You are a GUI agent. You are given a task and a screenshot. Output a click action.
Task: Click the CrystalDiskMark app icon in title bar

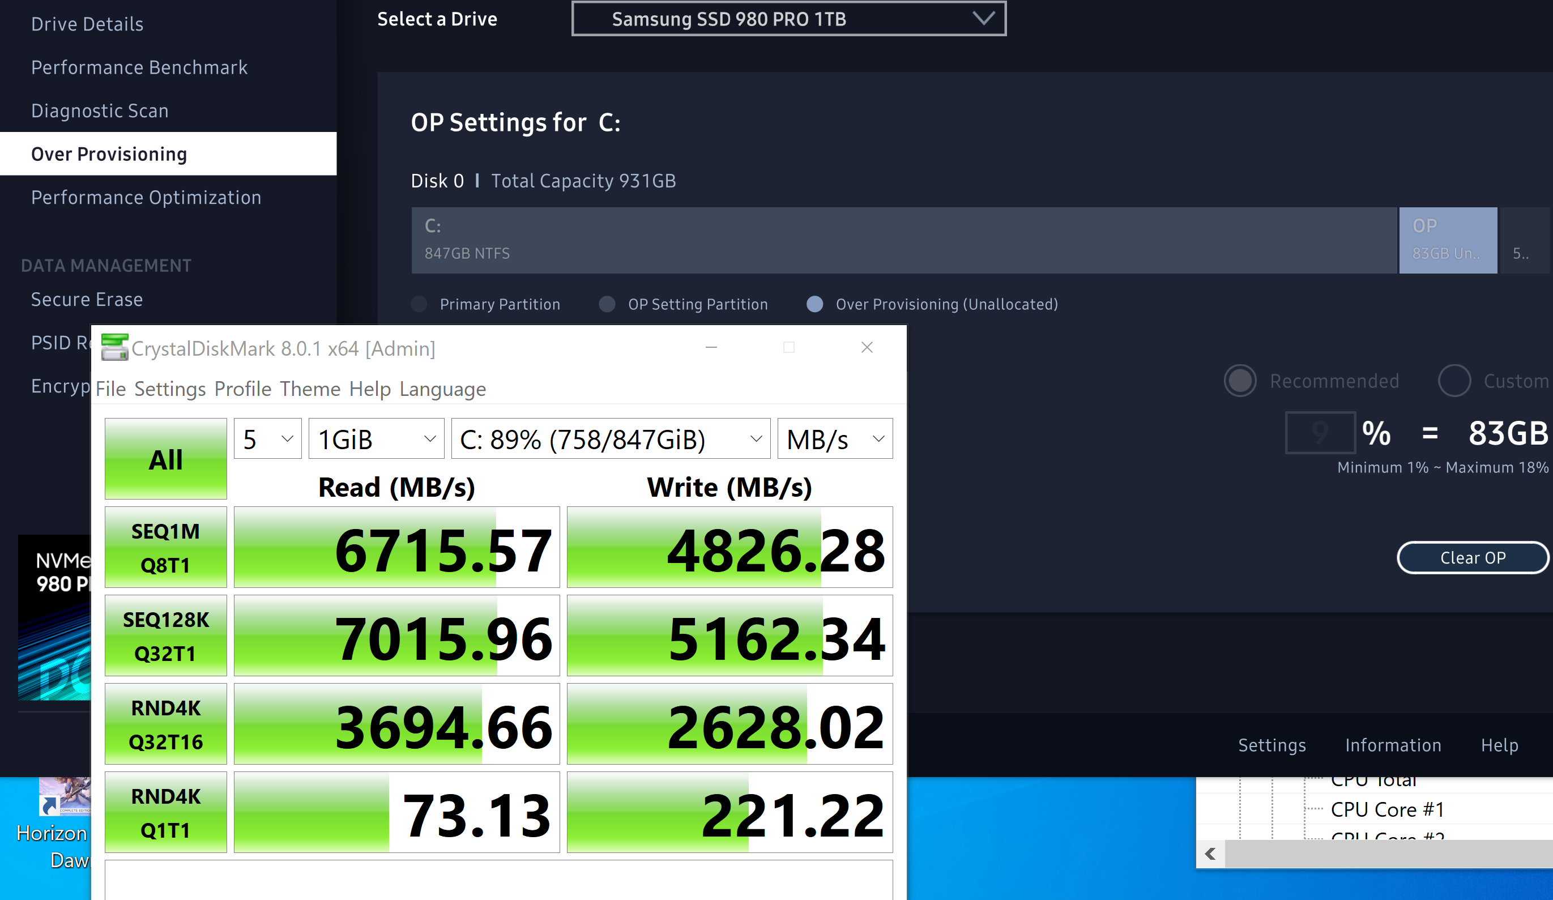114,347
